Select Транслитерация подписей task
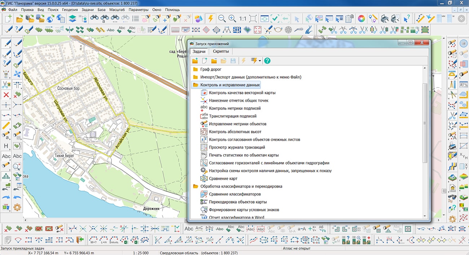 point(233,116)
